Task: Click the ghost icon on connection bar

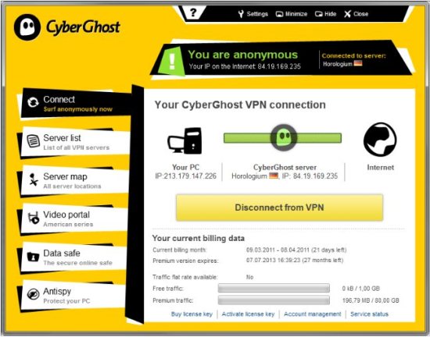Action: pos(284,137)
